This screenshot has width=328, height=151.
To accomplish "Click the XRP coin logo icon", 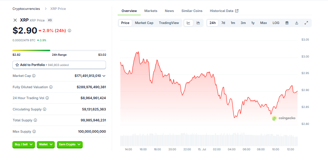I will coord(15,20).
